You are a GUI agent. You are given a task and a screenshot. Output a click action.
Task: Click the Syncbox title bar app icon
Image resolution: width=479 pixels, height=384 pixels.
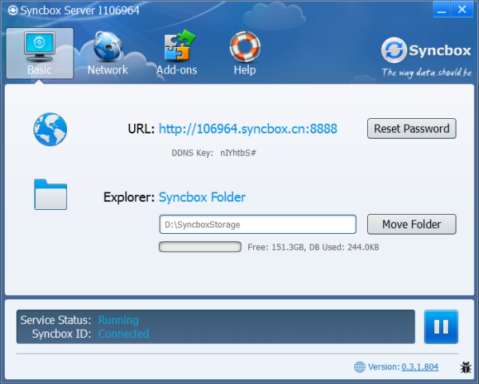pos(13,10)
